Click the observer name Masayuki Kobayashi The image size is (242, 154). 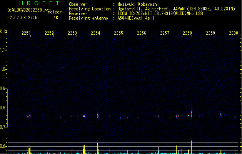[138, 4]
